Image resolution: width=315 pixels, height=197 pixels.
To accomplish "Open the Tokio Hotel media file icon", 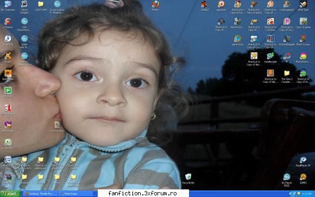I will point(24,24).
